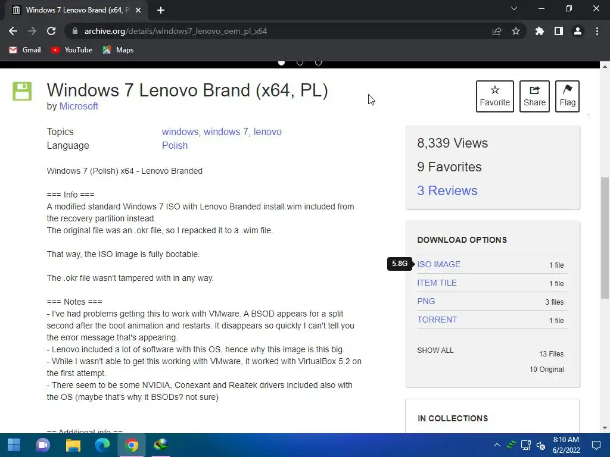Screen dimensions: 610x457
Task: Click the share page icon in address bar
Action: [497, 31]
